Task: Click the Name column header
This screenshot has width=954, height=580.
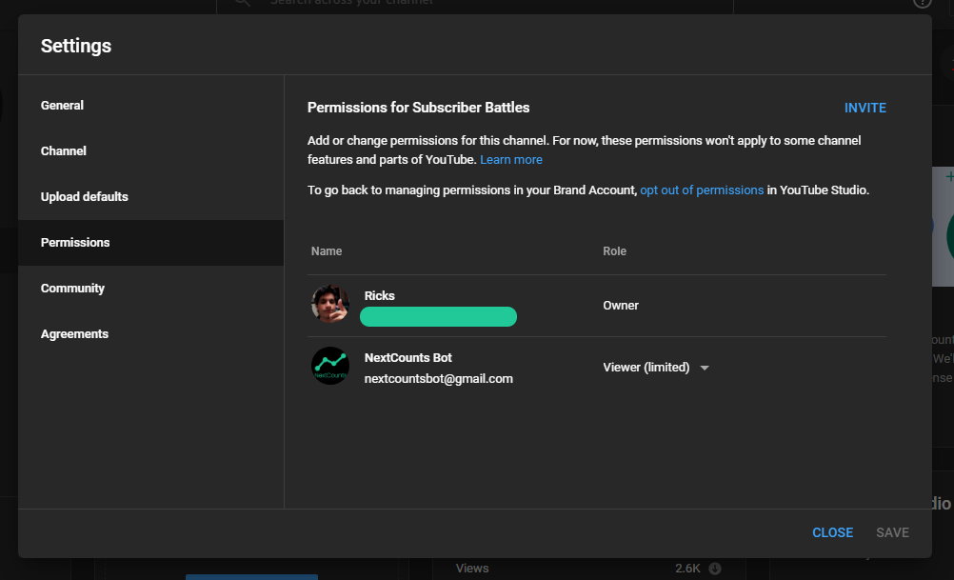Action: click(x=327, y=250)
